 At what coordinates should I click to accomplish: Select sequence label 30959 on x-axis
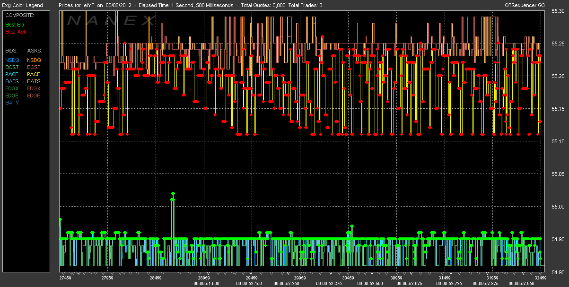(x=396, y=278)
